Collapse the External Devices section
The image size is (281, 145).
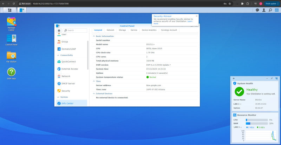(94, 93)
